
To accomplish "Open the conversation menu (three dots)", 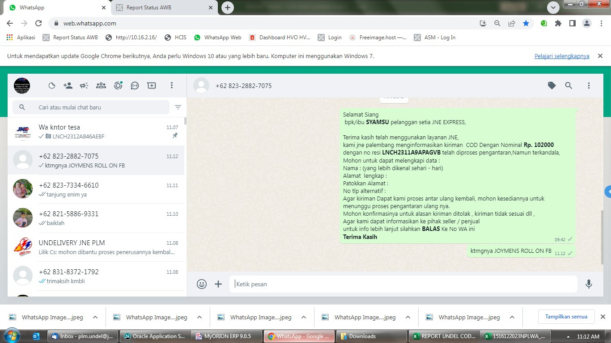I will tap(589, 85).
